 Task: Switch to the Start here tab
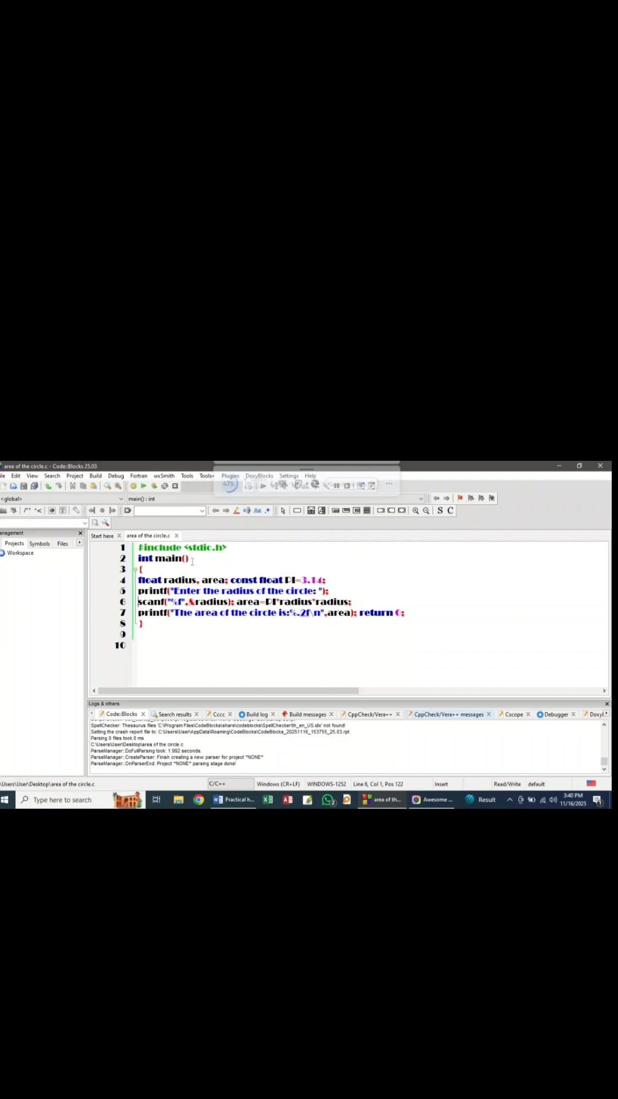pyautogui.click(x=102, y=536)
